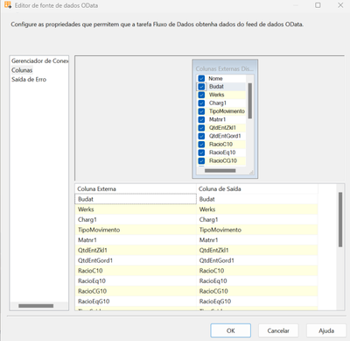The height and width of the screenshot is (341, 350).
Task: Uncheck the RacioC10 column checkbox
Action: (201, 144)
